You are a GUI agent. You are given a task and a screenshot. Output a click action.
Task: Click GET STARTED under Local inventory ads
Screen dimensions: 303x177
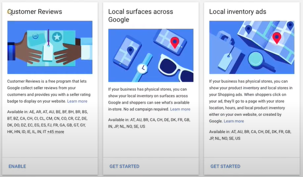tap(225, 166)
